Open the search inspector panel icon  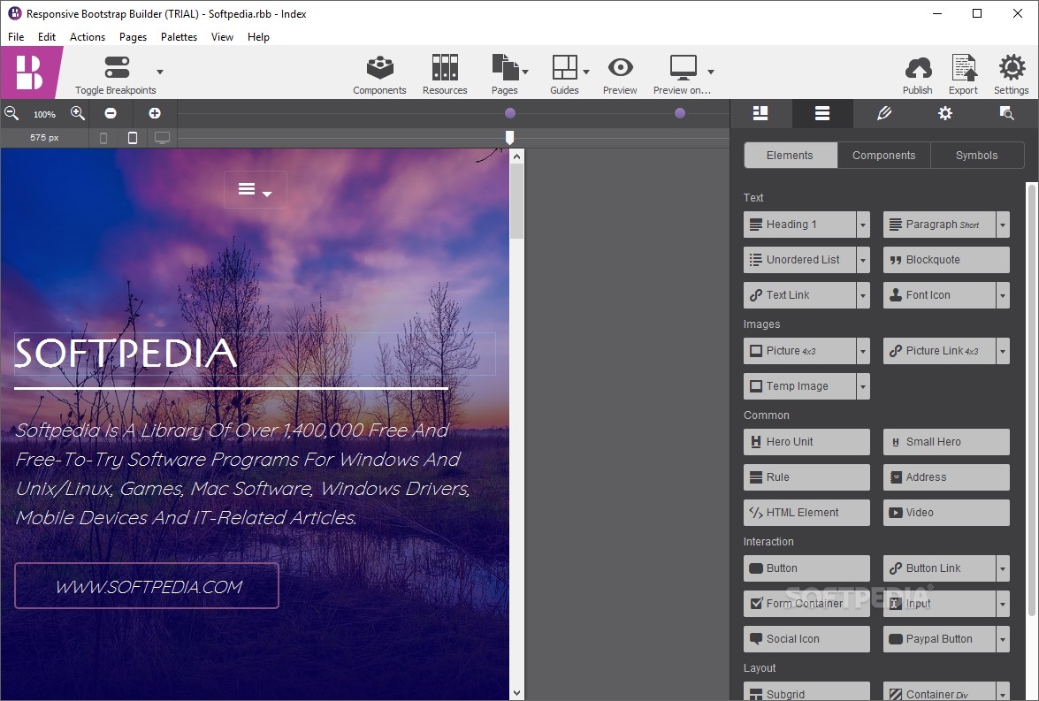tap(1006, 113)
